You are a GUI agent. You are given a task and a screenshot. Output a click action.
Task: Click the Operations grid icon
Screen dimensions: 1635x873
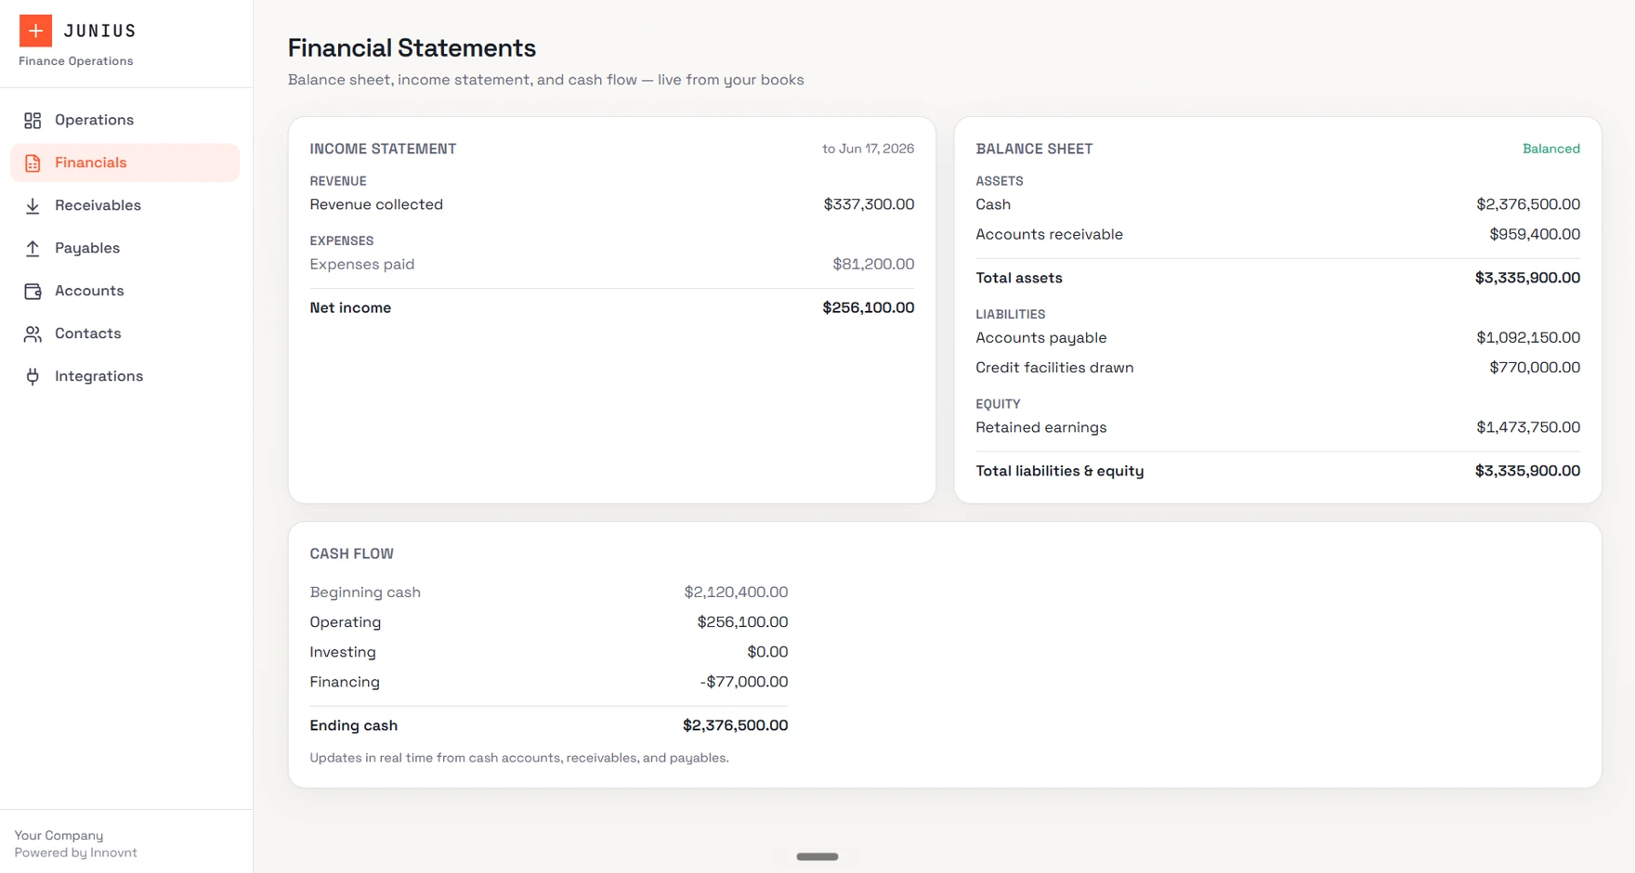(x=33, y=121)
